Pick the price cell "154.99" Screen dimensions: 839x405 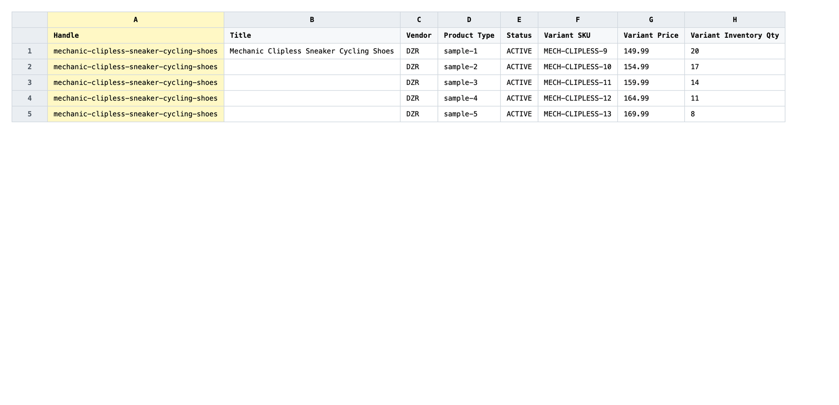[651, 67]
